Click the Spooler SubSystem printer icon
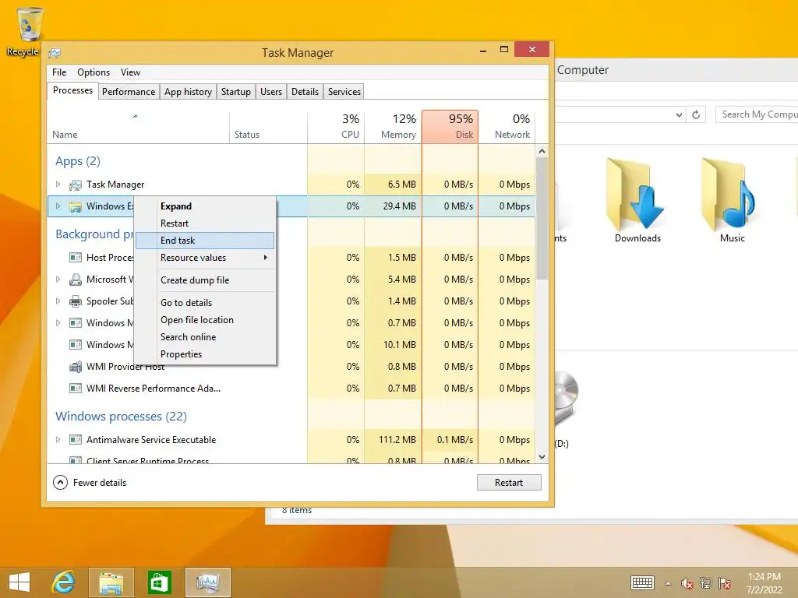The height and width of the screenshot is (598, 798). click(76, 301)
